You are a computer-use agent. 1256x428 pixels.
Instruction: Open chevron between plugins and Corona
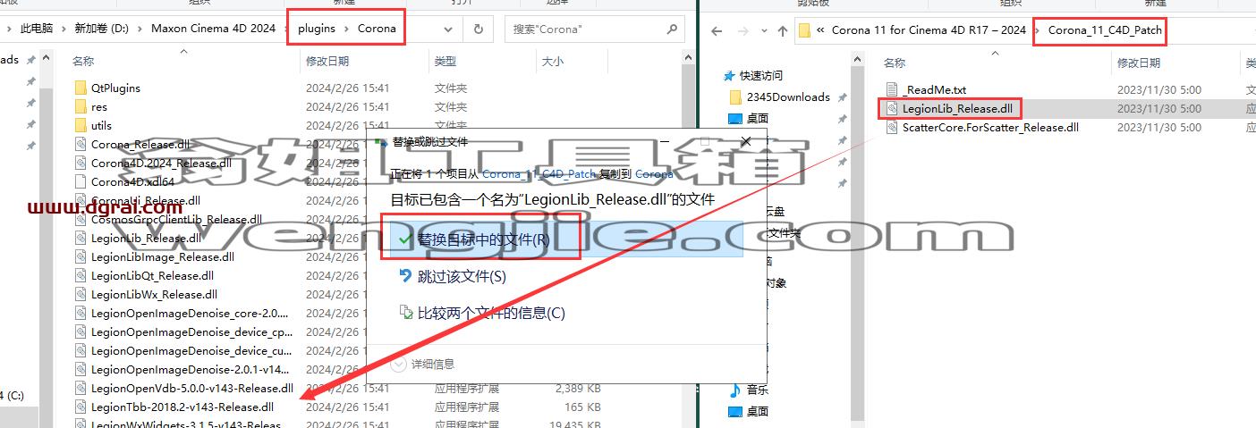click(x=346, y=29)
